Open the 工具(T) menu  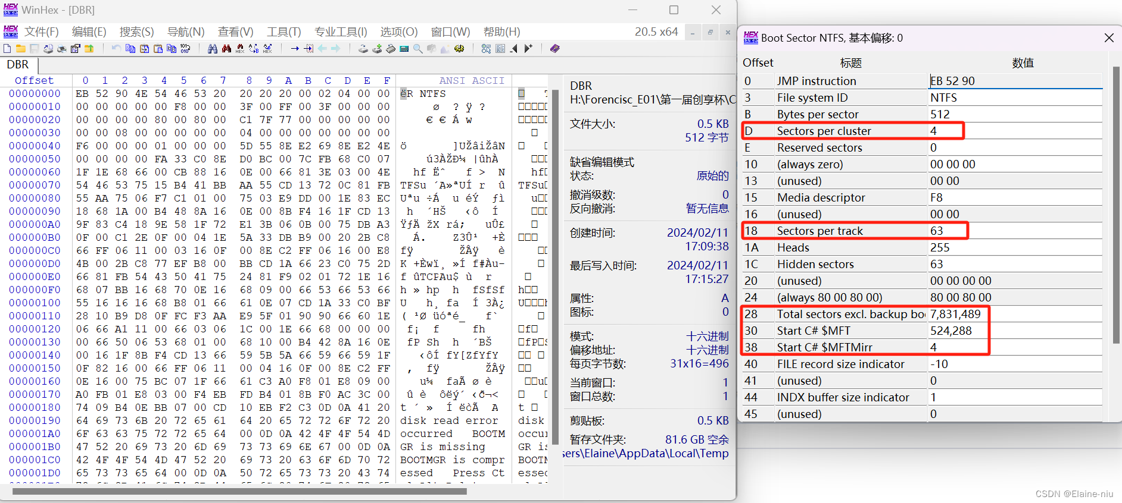[284, 32]
